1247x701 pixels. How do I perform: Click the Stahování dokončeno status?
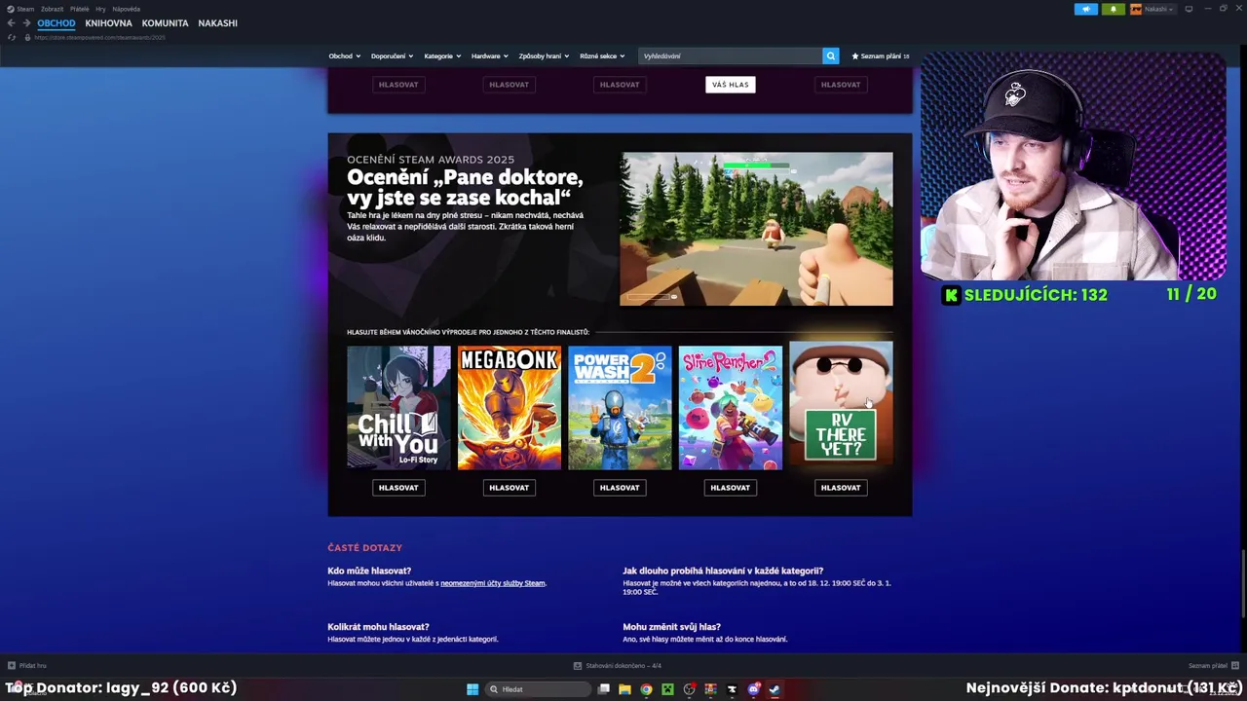pos(618,666)
